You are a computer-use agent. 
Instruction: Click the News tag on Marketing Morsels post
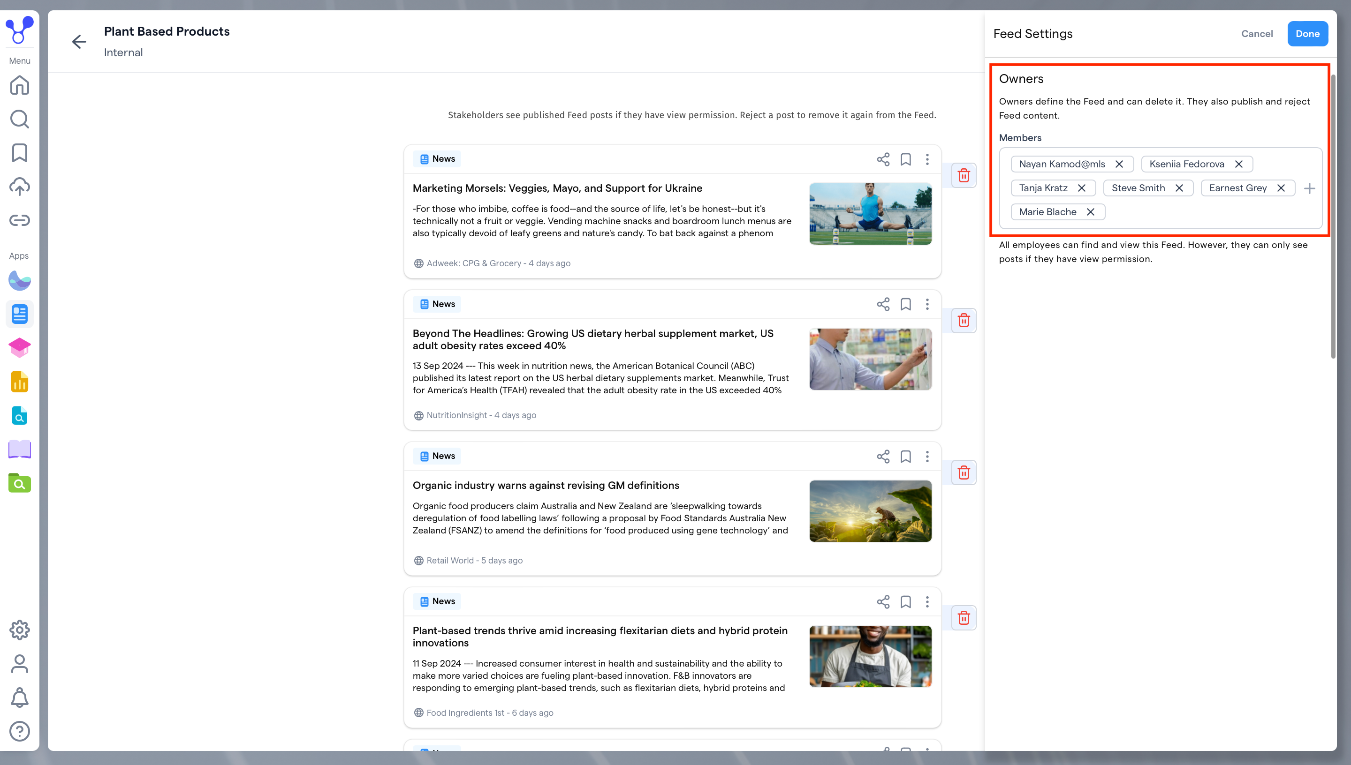437,159
